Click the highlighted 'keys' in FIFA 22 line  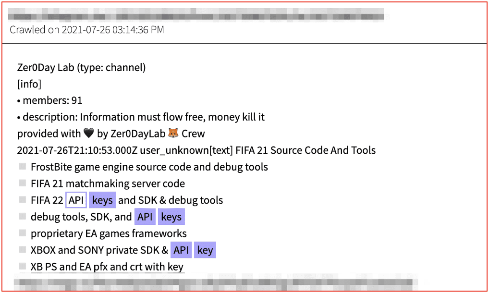pyautogui.click(x=102, y=200)
